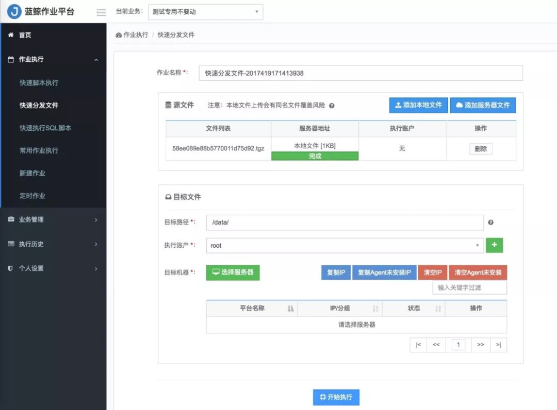The width and height of the screenshot is (557, 410).
Task: Expand the 执行历史 menu chevron
Action: click(x=96, y=244)
